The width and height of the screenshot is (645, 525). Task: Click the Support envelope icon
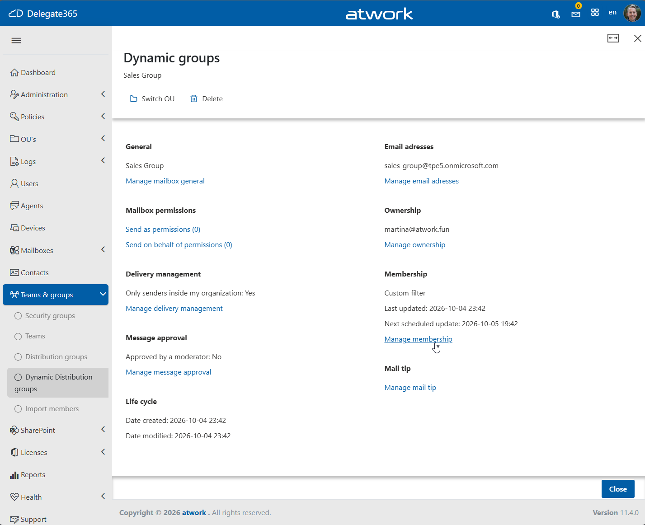point(14,519)
